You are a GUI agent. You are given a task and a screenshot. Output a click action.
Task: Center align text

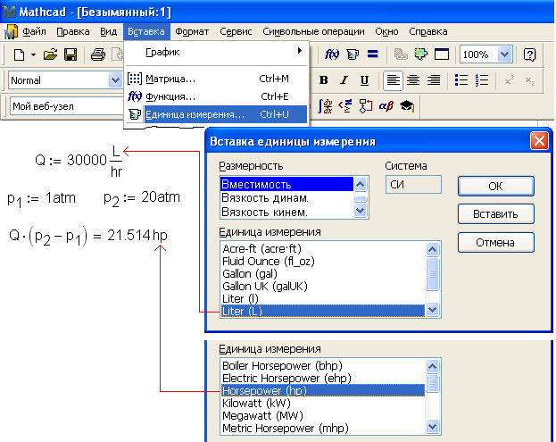(413, 80)
